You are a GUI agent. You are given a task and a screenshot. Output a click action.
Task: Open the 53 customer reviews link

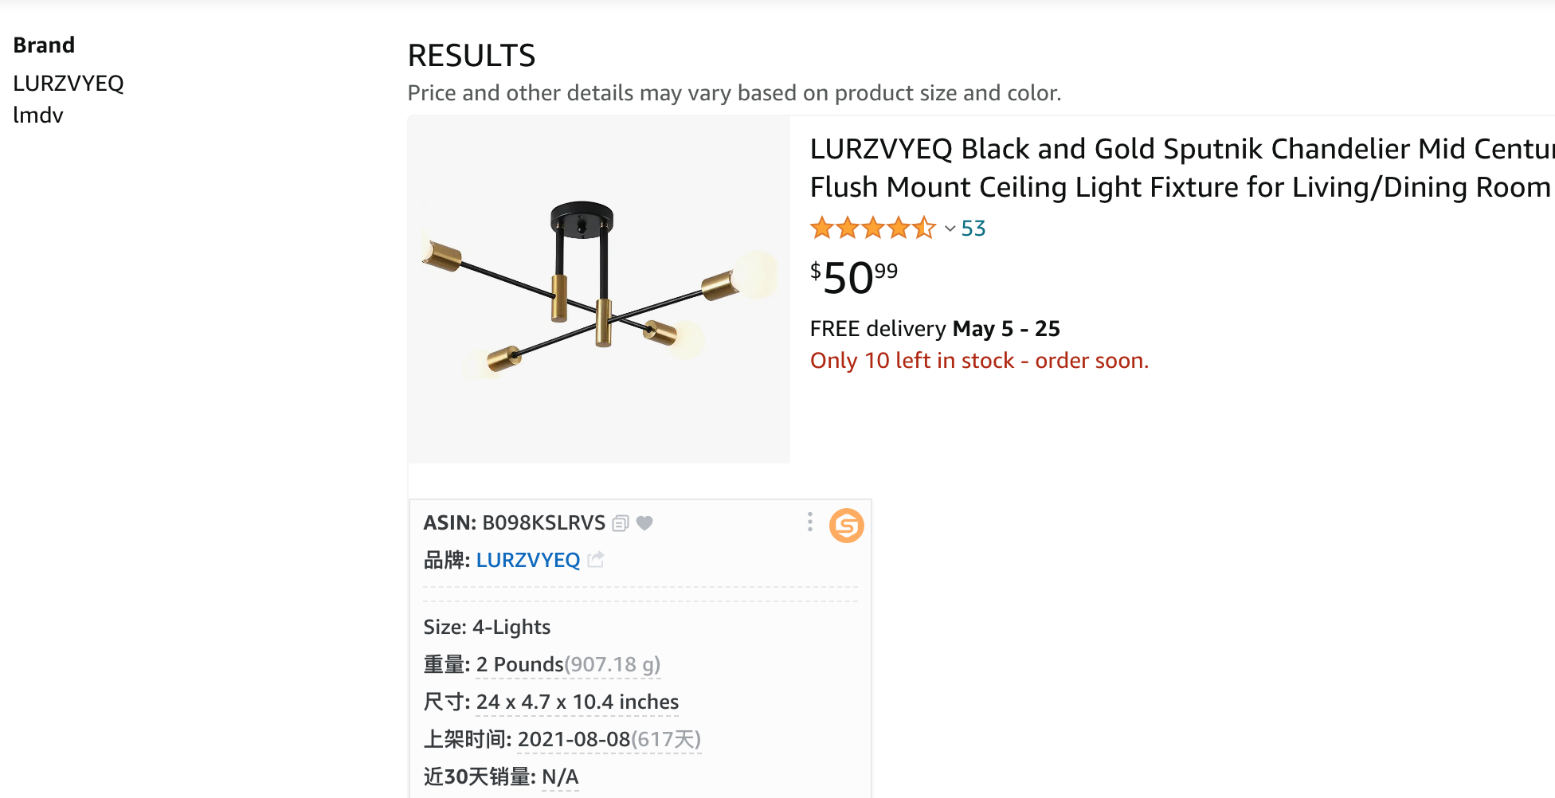pos(973,229)
